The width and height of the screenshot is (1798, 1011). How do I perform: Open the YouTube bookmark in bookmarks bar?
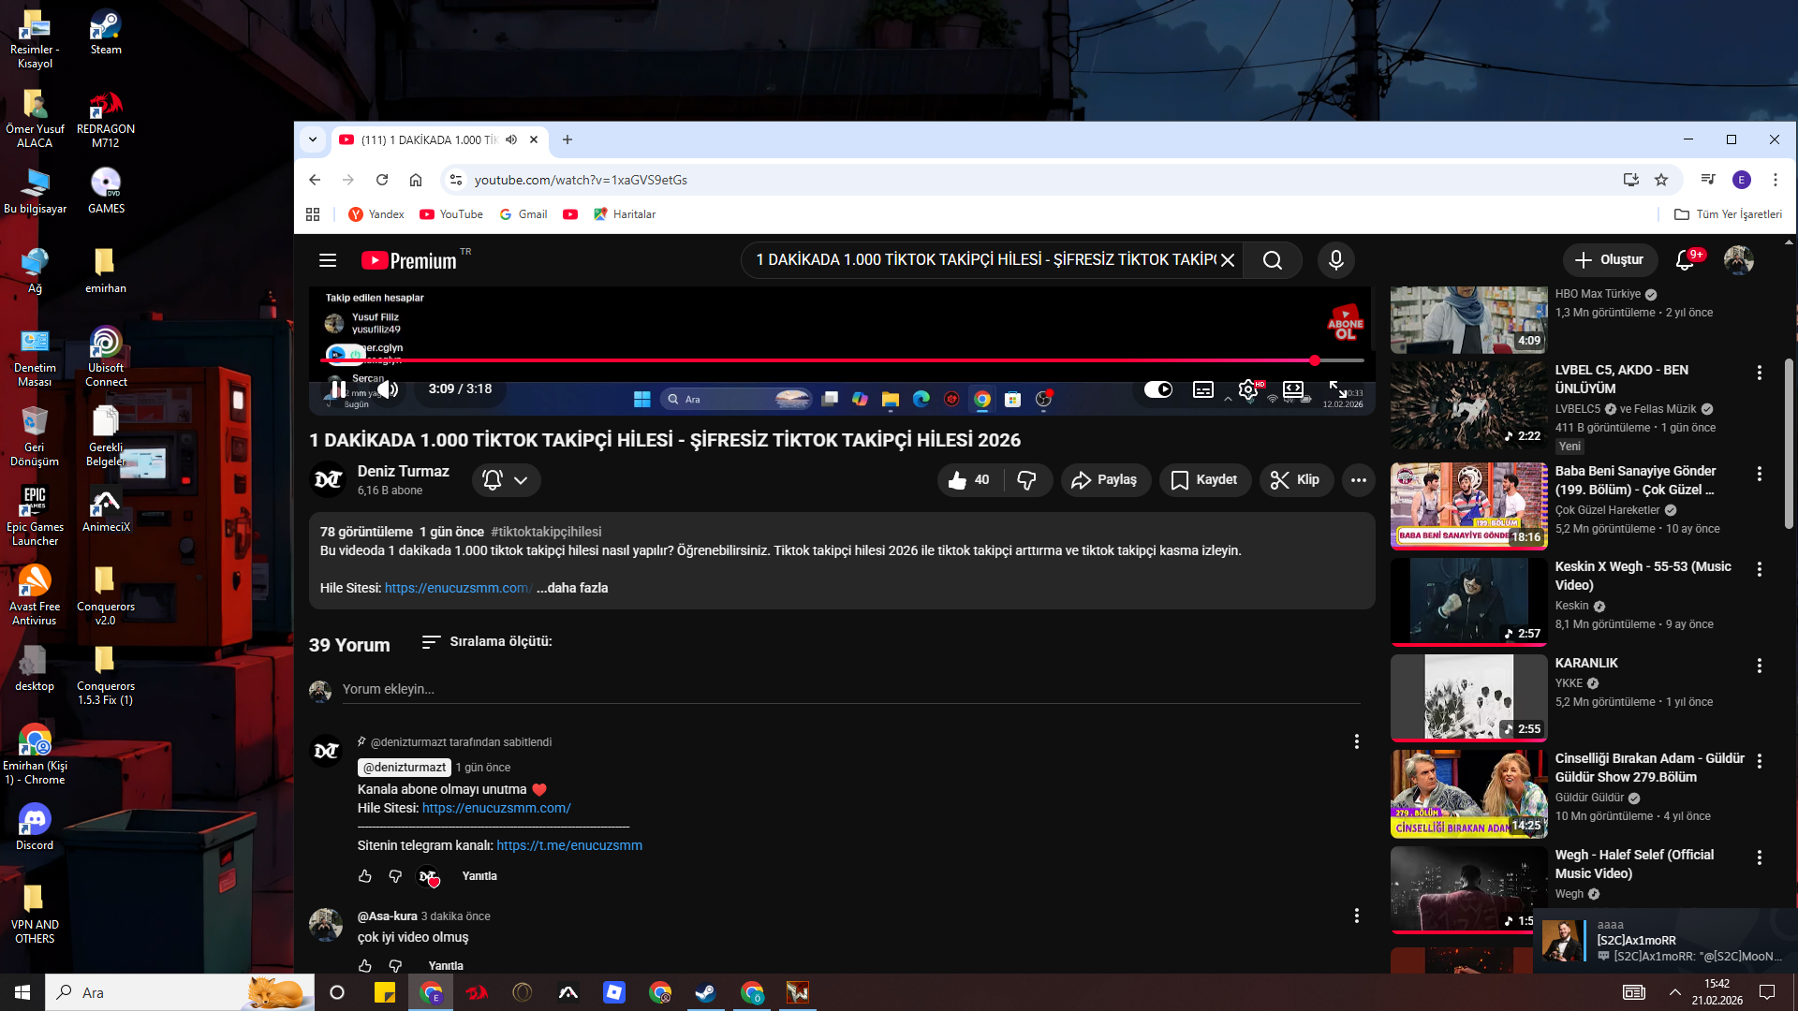coord(451,214)
